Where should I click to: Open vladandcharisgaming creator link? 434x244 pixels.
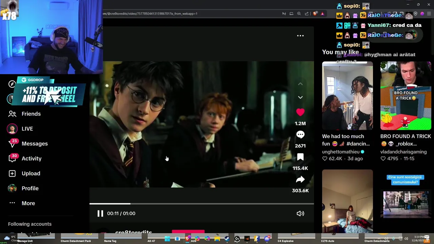point(403,152)
